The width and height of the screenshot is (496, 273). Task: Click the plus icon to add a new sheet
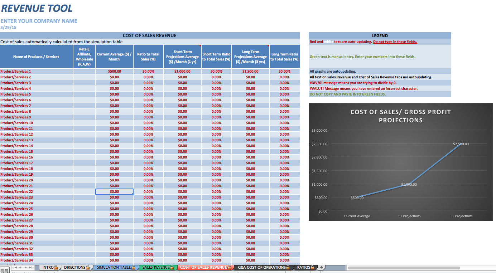point(321,267)
